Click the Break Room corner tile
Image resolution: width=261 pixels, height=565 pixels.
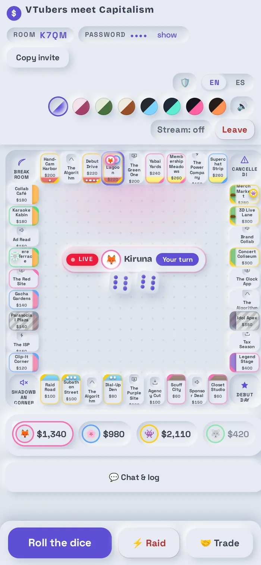(x=22, y=168)
